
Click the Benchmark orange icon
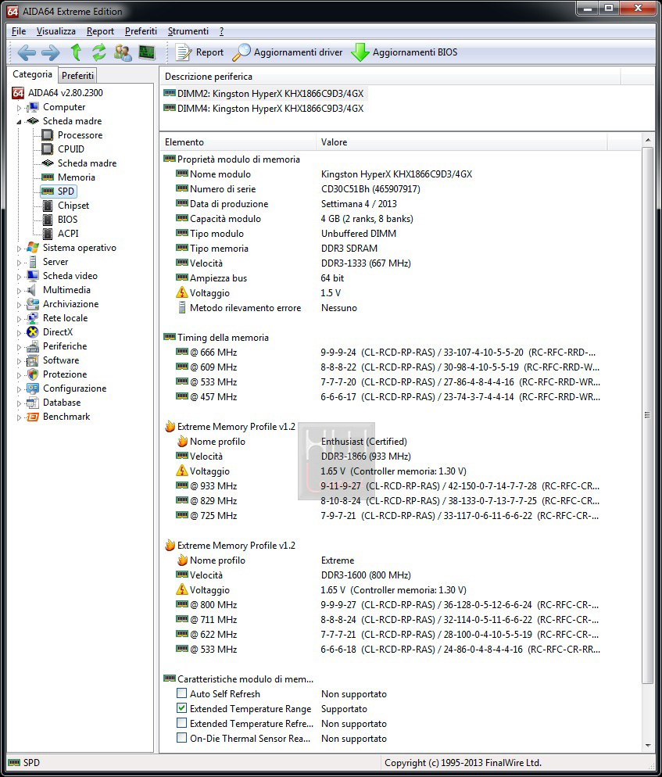pyautogui.click(x=33, y=417)
